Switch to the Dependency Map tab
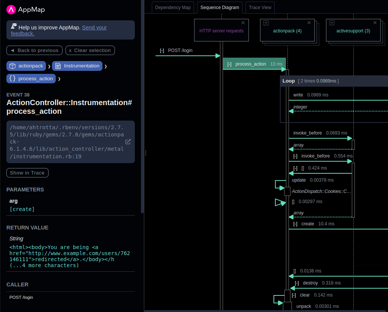Viewport: 388px width, 312px height. [173, 8]
